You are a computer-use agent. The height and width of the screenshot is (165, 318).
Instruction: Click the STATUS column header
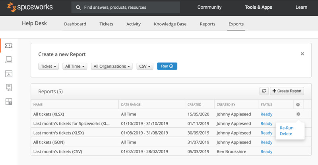pyautogui.click(x=266, y=105)
